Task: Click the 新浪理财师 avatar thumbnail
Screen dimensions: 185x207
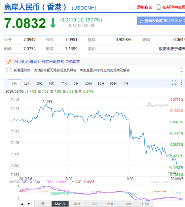Action: tap(9, 70)
